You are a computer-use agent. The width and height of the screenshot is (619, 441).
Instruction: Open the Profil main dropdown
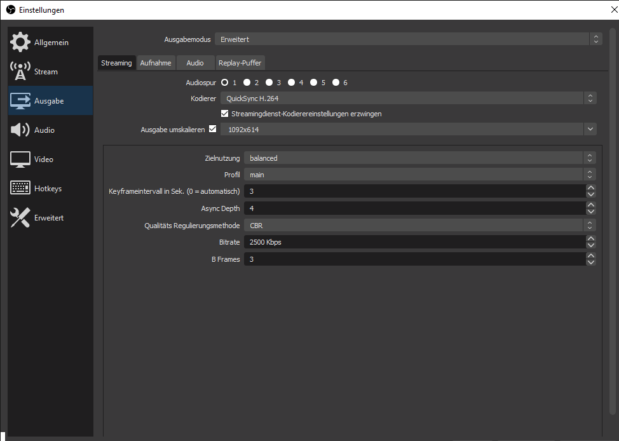[x=419, y=175]
